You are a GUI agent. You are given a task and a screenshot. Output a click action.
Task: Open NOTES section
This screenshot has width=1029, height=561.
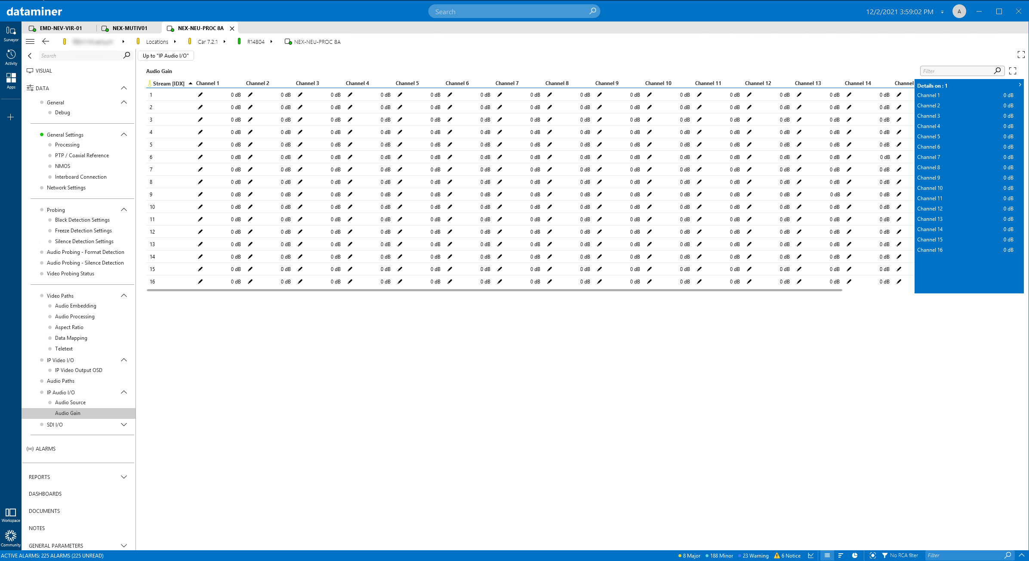37,528
